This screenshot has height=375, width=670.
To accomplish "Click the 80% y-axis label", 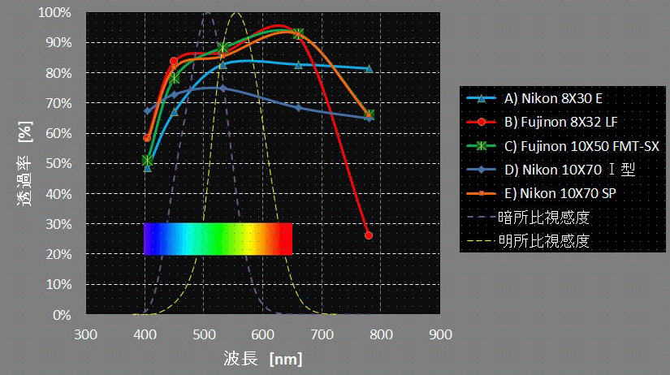I will point(58,73).
